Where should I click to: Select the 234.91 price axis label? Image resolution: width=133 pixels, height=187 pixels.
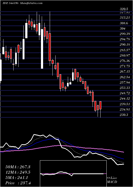tap(125, 109)
